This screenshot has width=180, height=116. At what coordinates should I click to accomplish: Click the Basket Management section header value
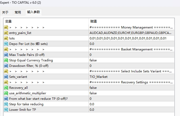(132, 49)
